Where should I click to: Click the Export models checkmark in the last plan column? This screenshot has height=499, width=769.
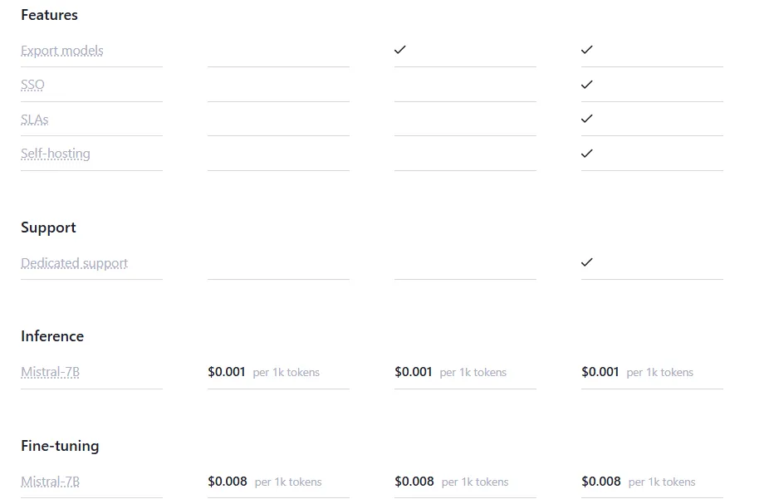pos(587,50)
